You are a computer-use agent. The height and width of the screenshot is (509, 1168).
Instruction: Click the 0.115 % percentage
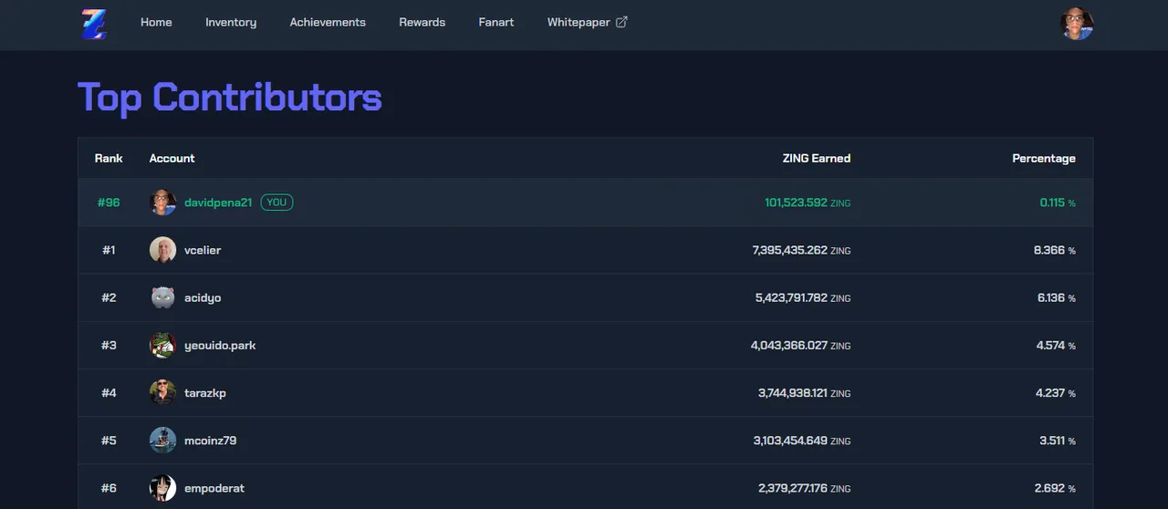(1058, 203)
